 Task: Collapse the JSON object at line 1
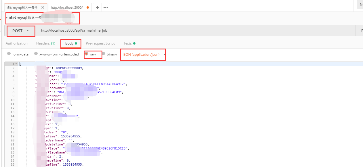16,64
